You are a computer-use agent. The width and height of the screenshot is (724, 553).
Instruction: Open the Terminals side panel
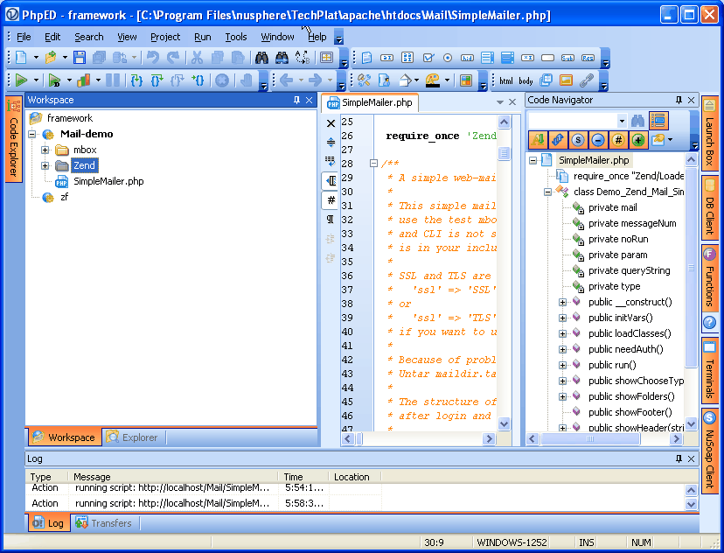coord(710,370)
